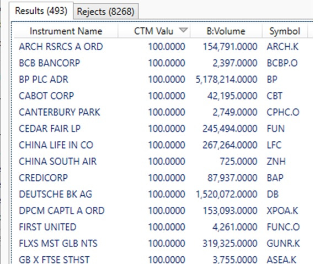Image resolution: width=331 pixels, height=264 pixels.
Task: Click CTM value 100.0000 for DEUTSCHE BK AG
Action: (167, 194)
